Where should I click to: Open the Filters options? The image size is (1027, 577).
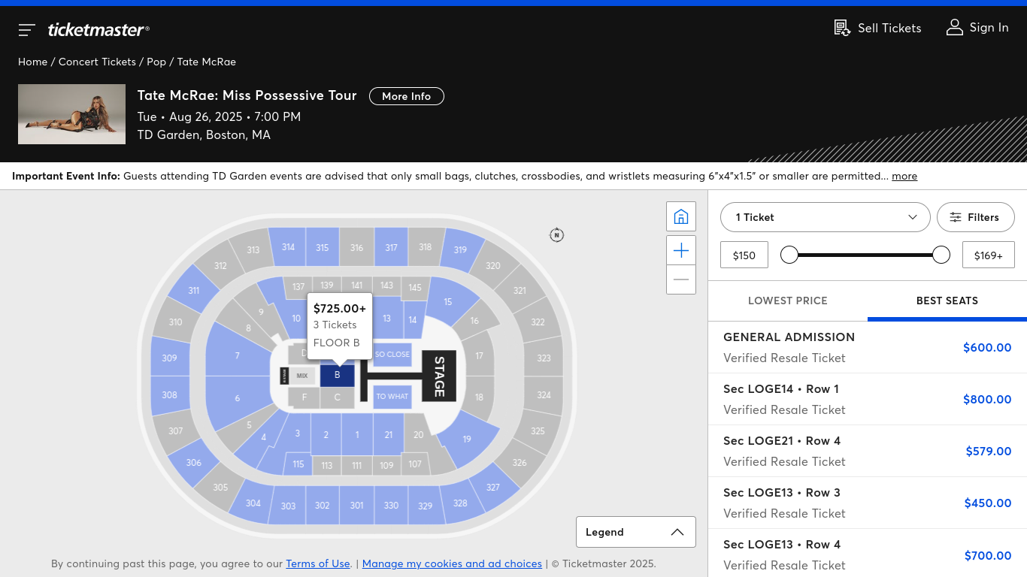pyautogui.click(x=976, y=217)
